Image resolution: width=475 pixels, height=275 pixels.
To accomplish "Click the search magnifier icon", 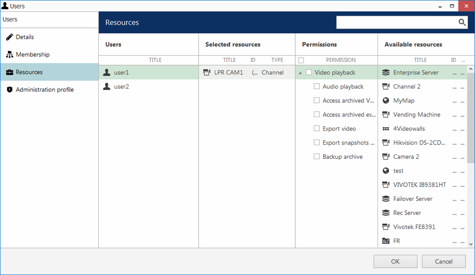I will tap(462, 23).
